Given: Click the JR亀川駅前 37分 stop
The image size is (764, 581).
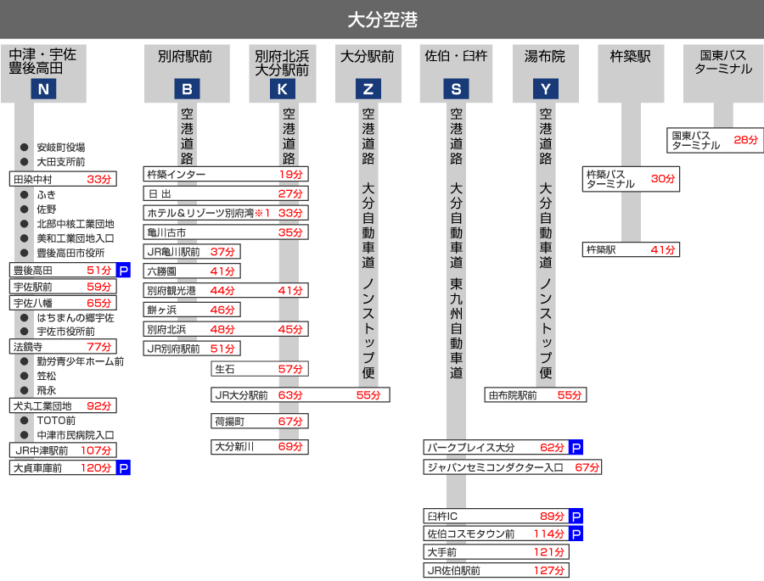Looking at the screenshot, I should click(192, 252).
